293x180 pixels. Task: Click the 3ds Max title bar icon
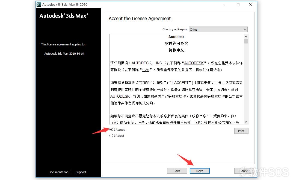pos(39,4)
